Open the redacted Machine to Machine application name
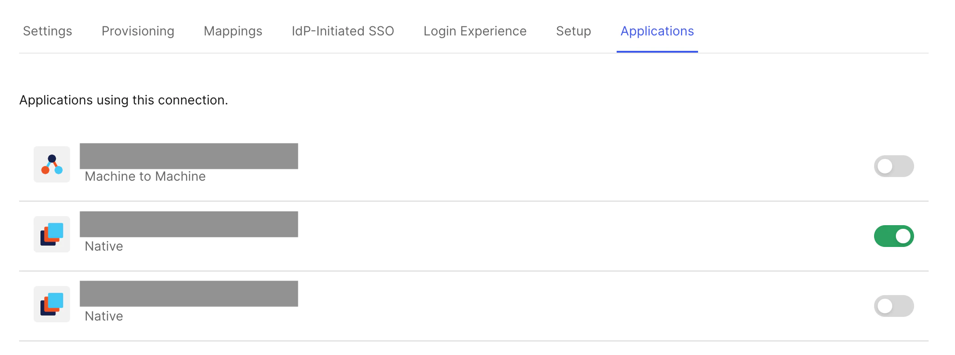Viewport: 955px width, 355px height. (189, 156)
